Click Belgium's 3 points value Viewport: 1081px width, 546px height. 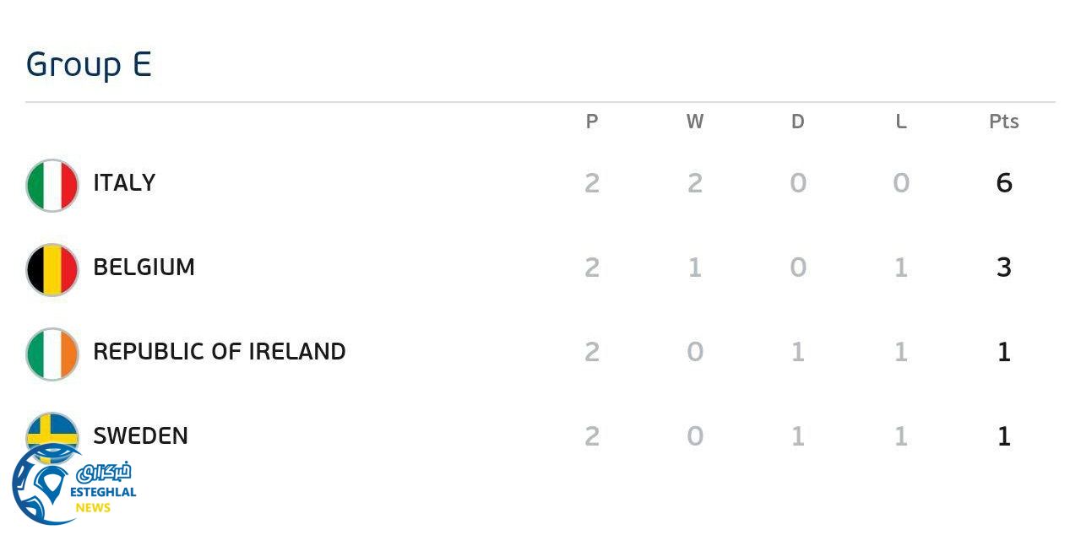point(1004,268)
